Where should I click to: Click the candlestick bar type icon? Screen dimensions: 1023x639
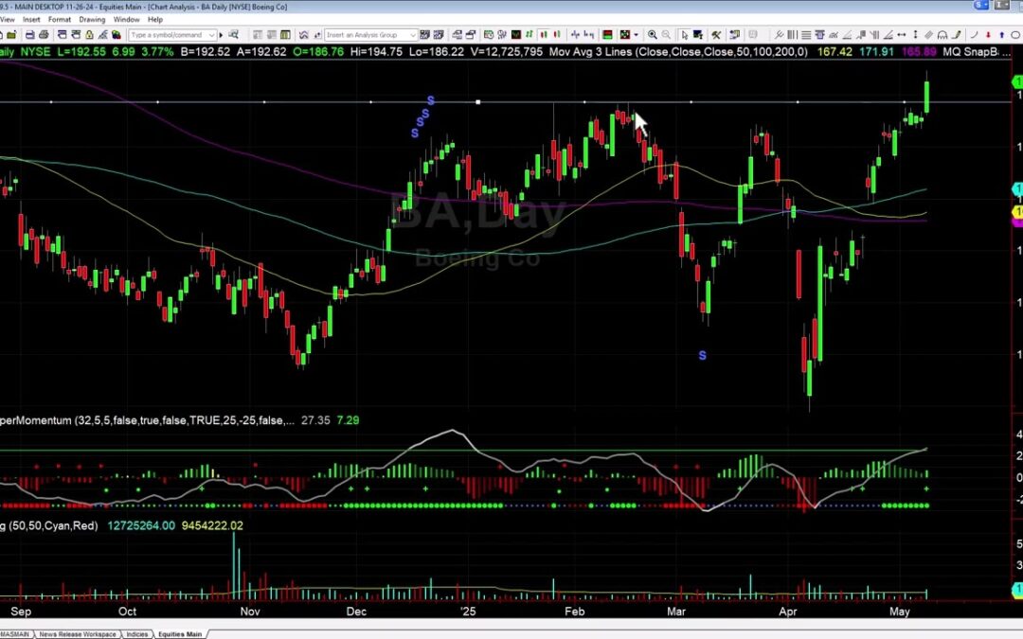point(544,35)
